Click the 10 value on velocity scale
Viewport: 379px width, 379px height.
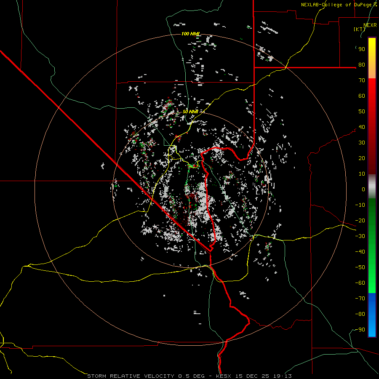(362, 174)
